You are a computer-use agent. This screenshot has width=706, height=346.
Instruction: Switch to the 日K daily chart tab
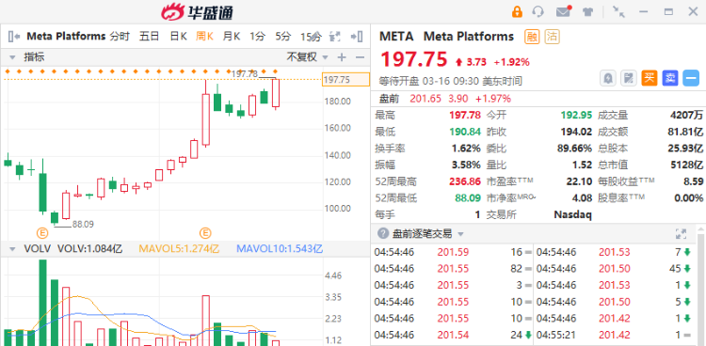point(178,37)
